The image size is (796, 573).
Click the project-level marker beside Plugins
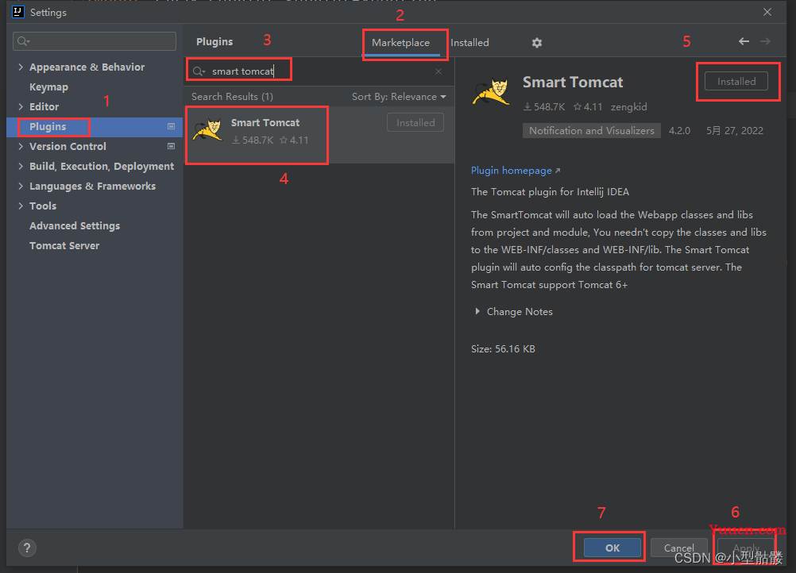coord(171,126)
